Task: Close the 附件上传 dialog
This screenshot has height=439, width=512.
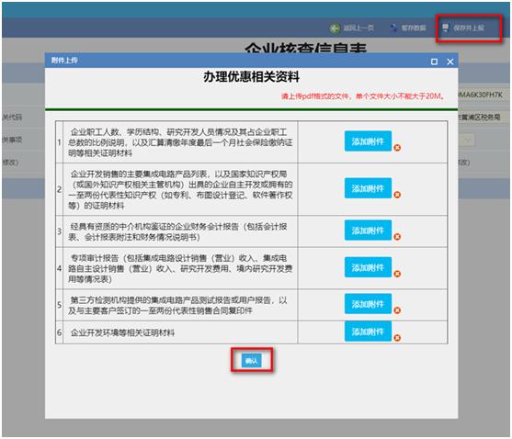Action: tap(450, 62)
